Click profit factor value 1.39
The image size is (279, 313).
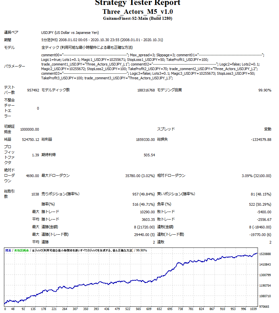pyautogui.click(x=36, y=155)
